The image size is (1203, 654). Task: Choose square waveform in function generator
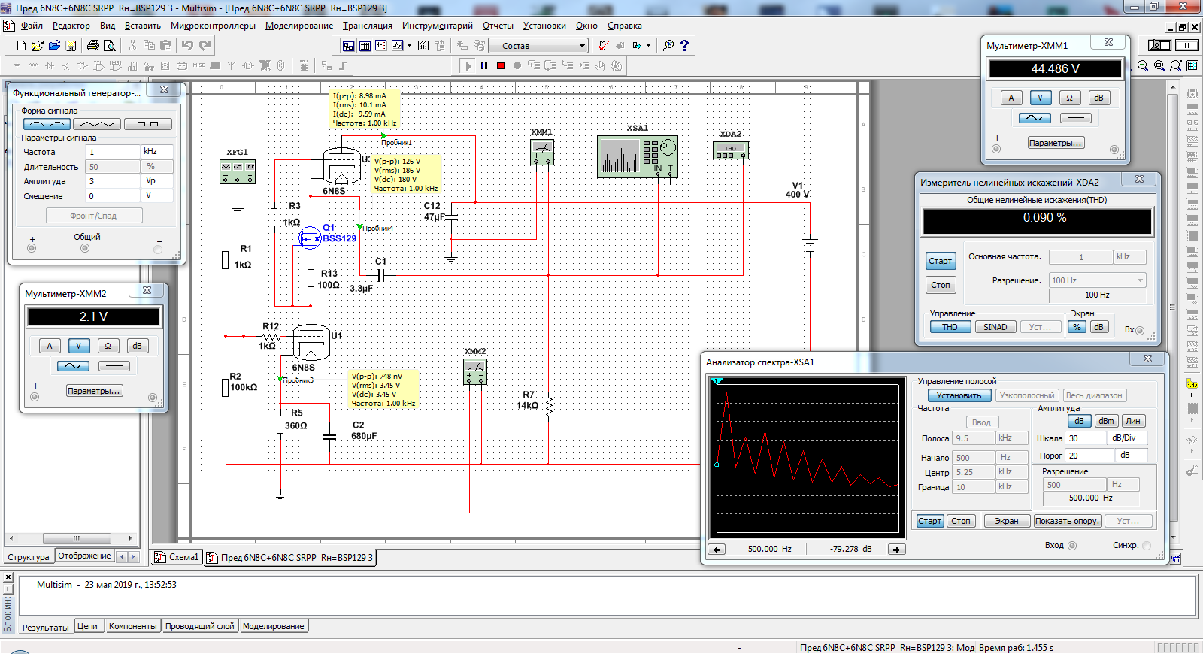[148, 124]
